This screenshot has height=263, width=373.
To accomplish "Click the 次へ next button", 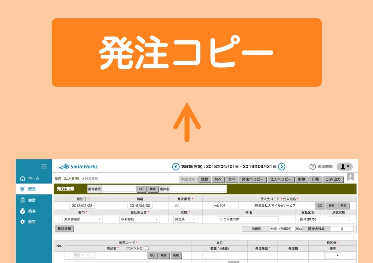I will coord(231,179).
